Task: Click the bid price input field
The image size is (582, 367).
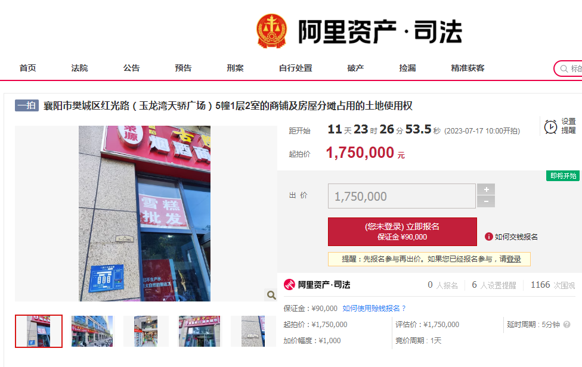Action: [x=401, y=196]
